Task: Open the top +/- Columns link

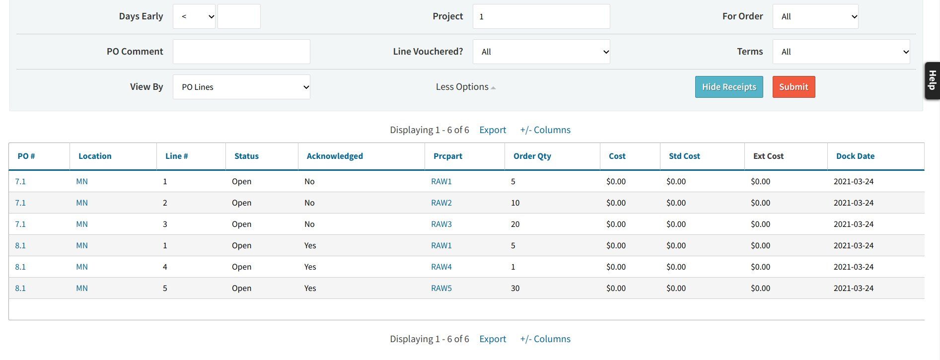Action: tap(545, 130)
